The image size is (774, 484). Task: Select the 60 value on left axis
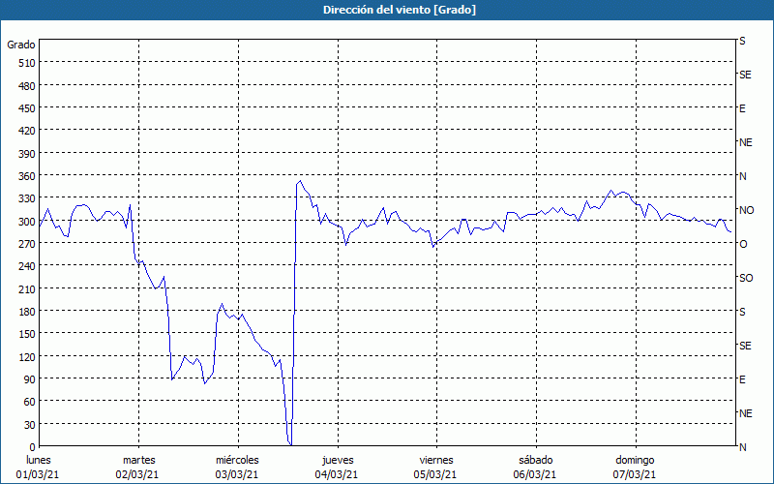pos(30,402)
